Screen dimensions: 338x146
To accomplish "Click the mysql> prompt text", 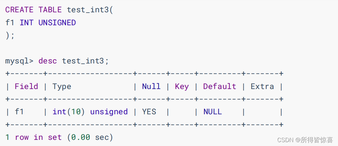I will pos(19,61).
